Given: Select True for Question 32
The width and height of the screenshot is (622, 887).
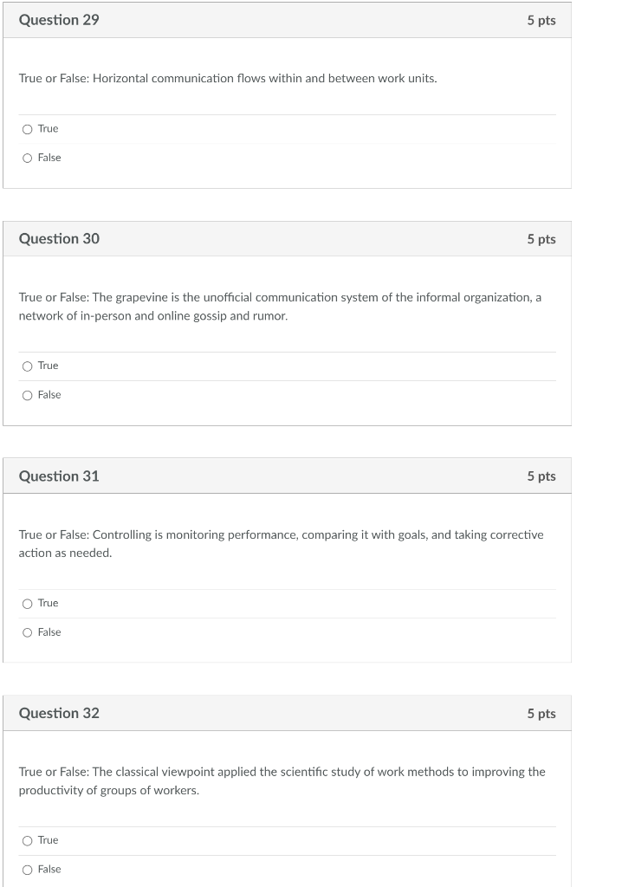Looking at the screenshot, I should point(27,839).
